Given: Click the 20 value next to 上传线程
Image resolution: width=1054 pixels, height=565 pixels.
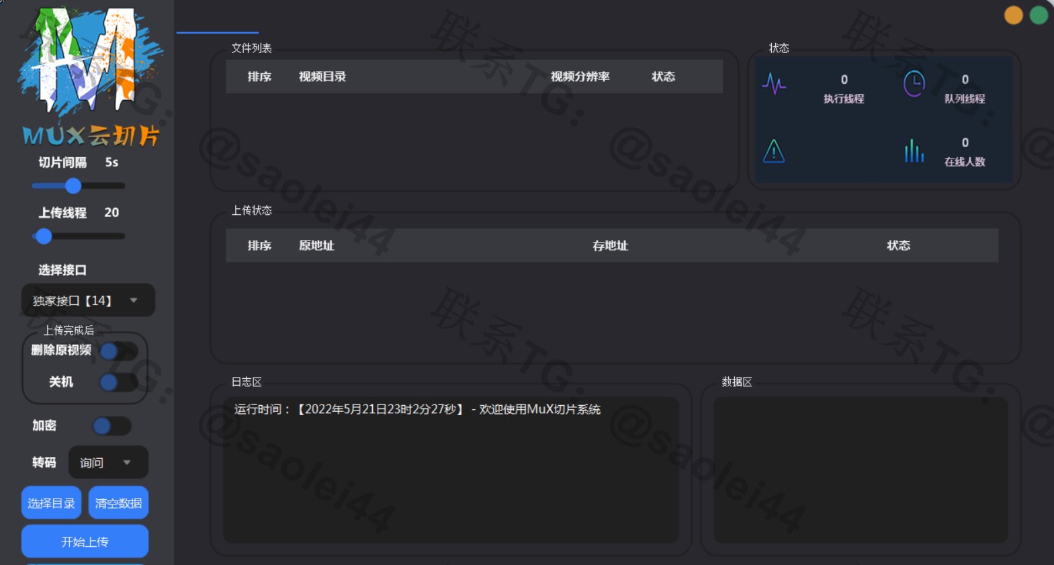Looking at the screenshot, I should [112, 213].
